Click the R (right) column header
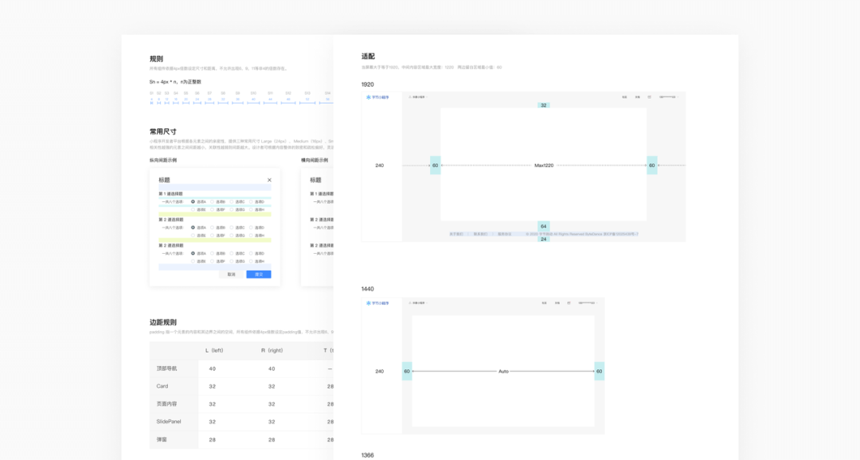Viewport: 860px width, 460px height. tap(272, 350)
